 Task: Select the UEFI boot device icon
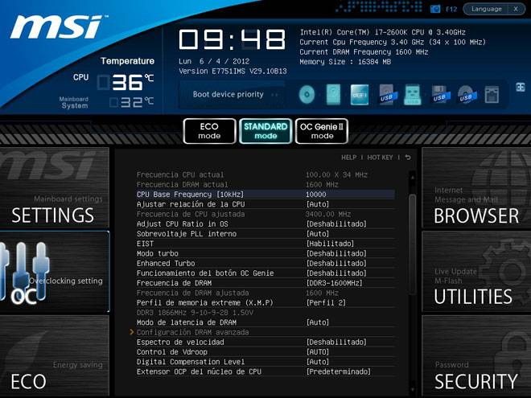point(360,94)
